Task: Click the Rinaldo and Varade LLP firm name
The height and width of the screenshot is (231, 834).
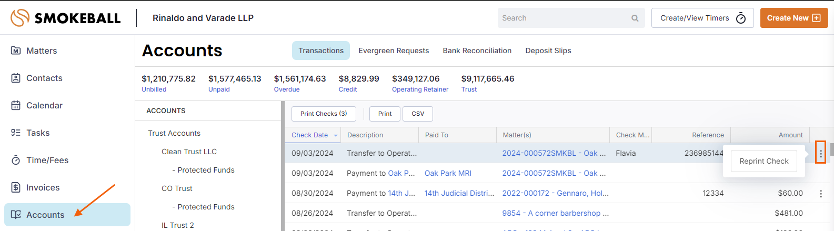Action: (203, 18)
